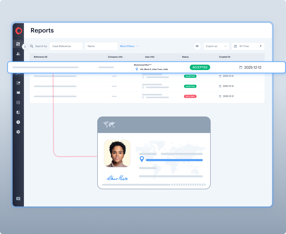This screenshot has height=234, width=286.
Task: Expand the sidebar with the chevron arrow
Action: [x=25, y=47]
